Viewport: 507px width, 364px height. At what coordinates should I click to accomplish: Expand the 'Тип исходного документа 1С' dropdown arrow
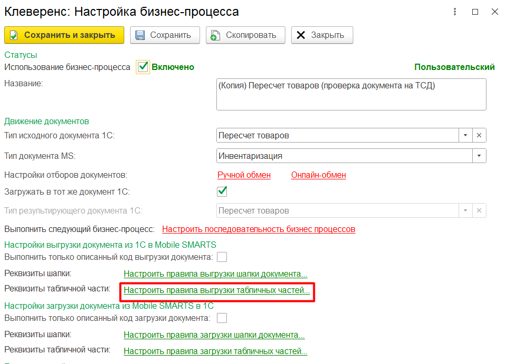click(x=465, y=135)
